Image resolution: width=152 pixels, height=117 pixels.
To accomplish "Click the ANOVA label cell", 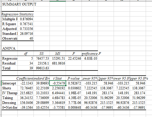I will (9, 48).
